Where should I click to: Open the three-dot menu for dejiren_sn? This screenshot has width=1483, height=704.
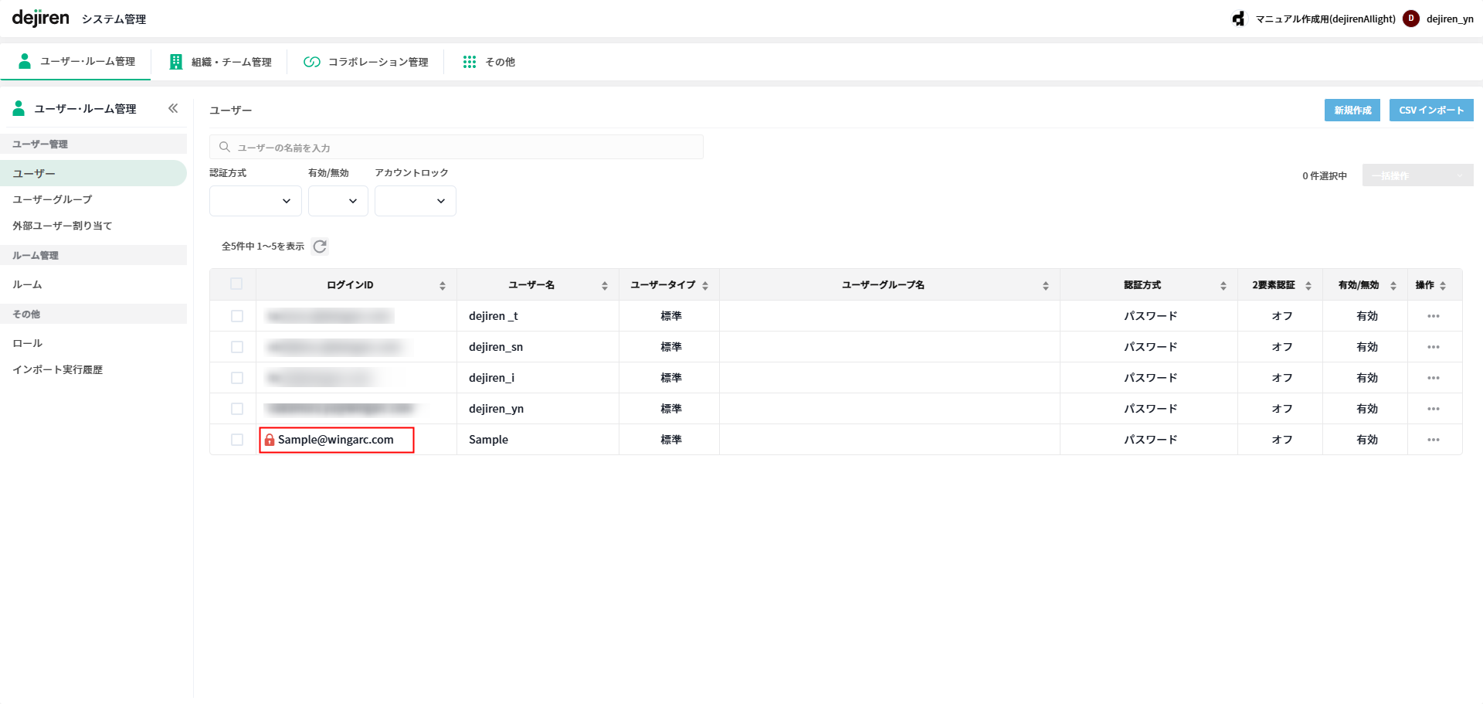pyautogui.click(x=1433, y=347)
